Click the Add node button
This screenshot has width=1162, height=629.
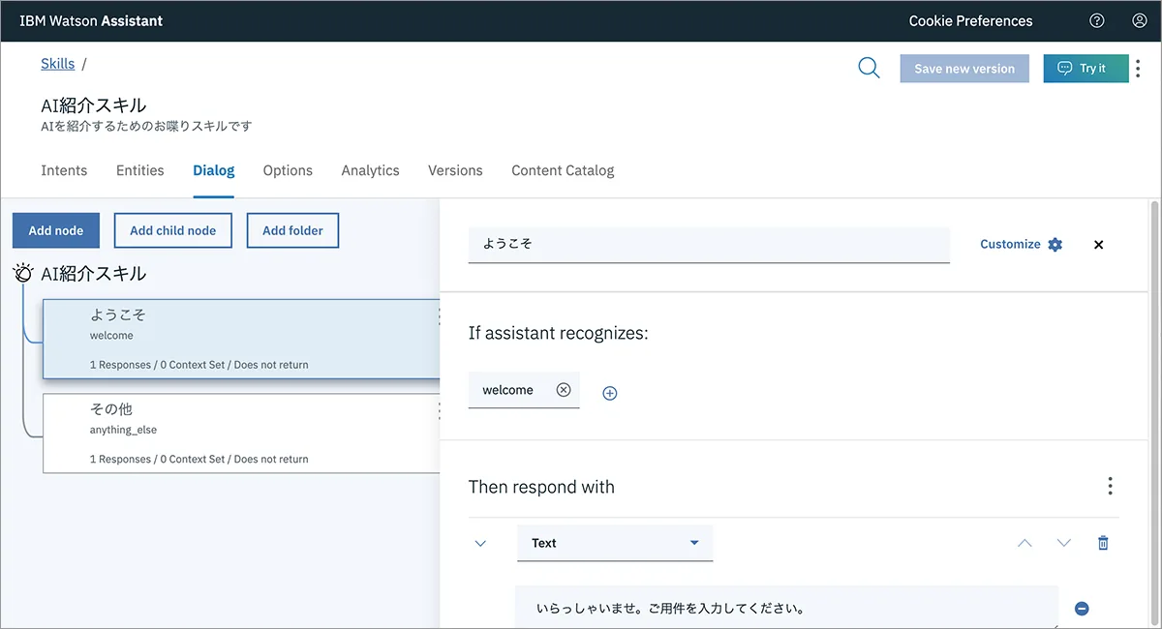[x=56, y=230]
